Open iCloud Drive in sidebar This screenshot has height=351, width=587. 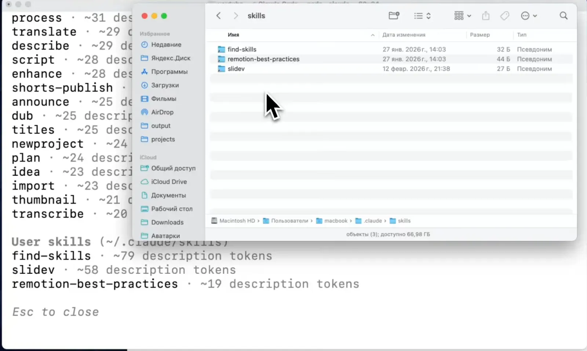point(164,182)
